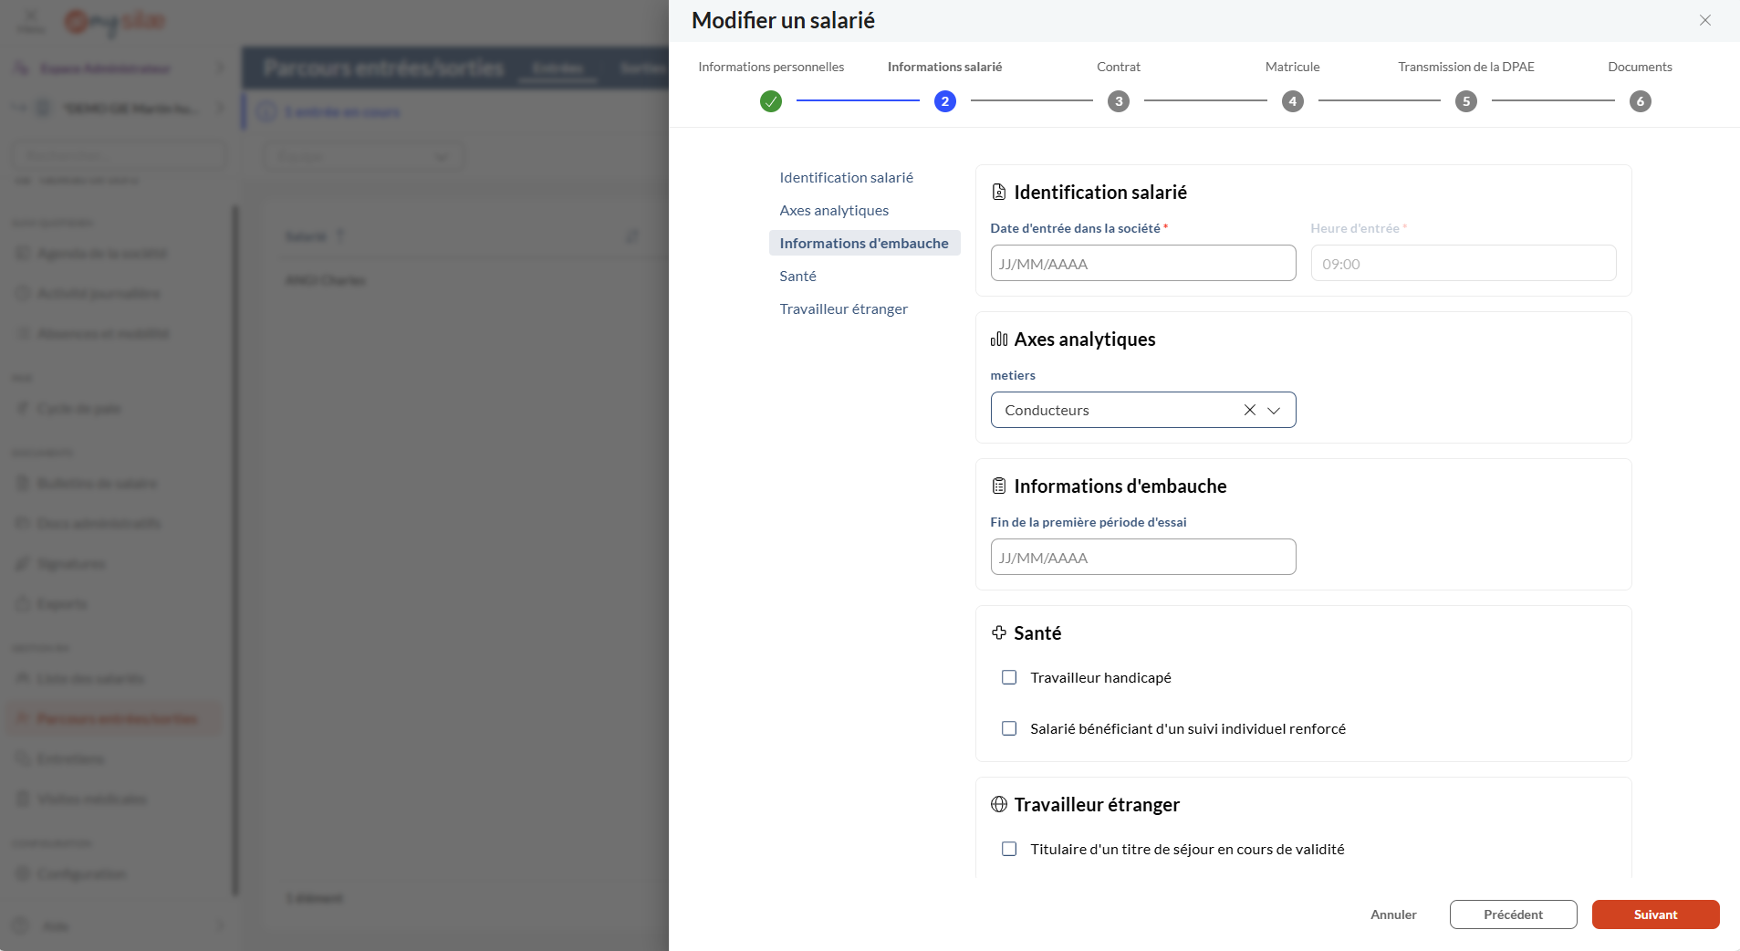Viewport: 1740px width, 951px height.
Task: Click Annuler to cancel editing
Action: 1393,914
